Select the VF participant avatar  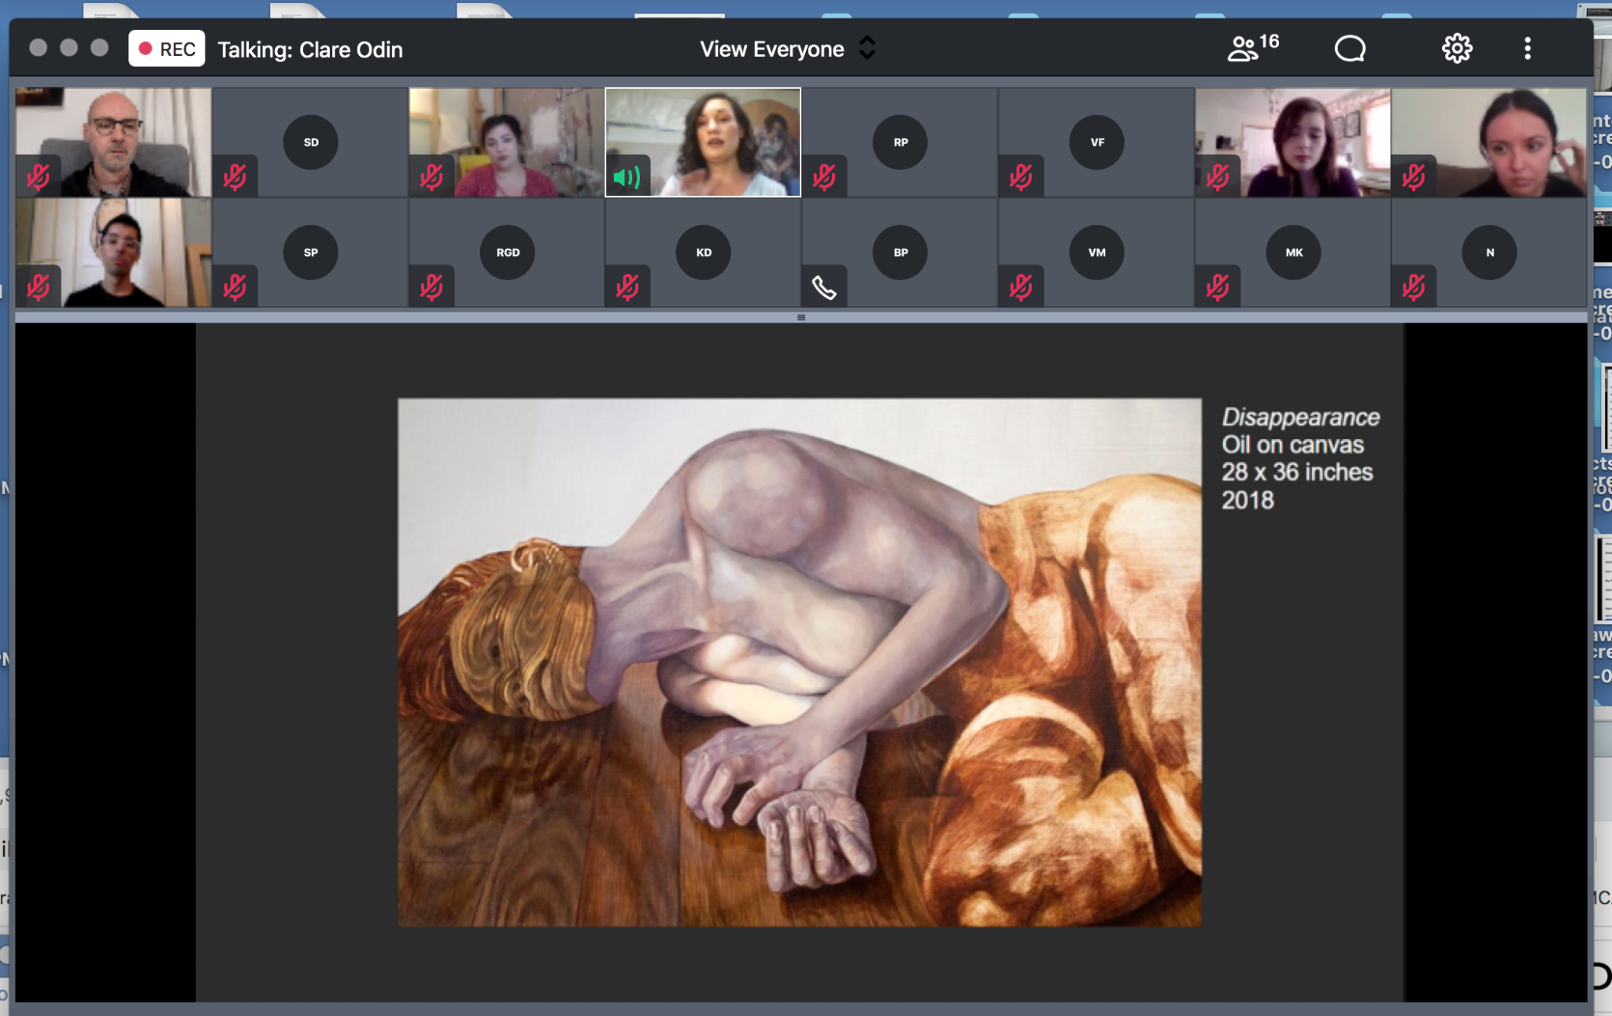tap(1096, 142)
